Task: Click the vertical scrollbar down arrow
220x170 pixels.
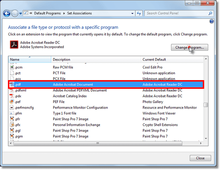Action: point(206,138)
